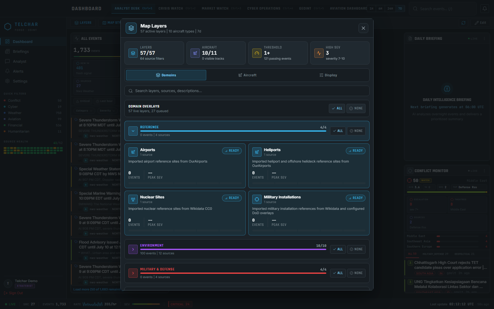Click the Search events field
The height and width of the screenshot is (309, 494).
pyautogui.click(x=442, y=9)
